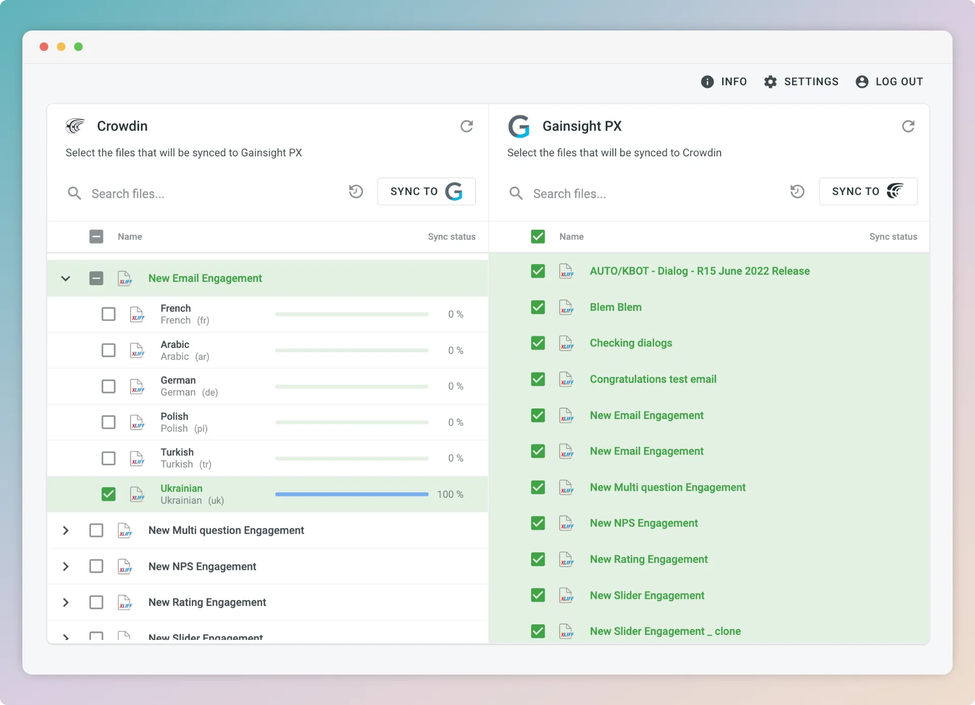The height and width of the screenshot is (705, 975).
Task: Uncheck New Slider Engagement _ clone checkbox
Action: coord(538,631)
